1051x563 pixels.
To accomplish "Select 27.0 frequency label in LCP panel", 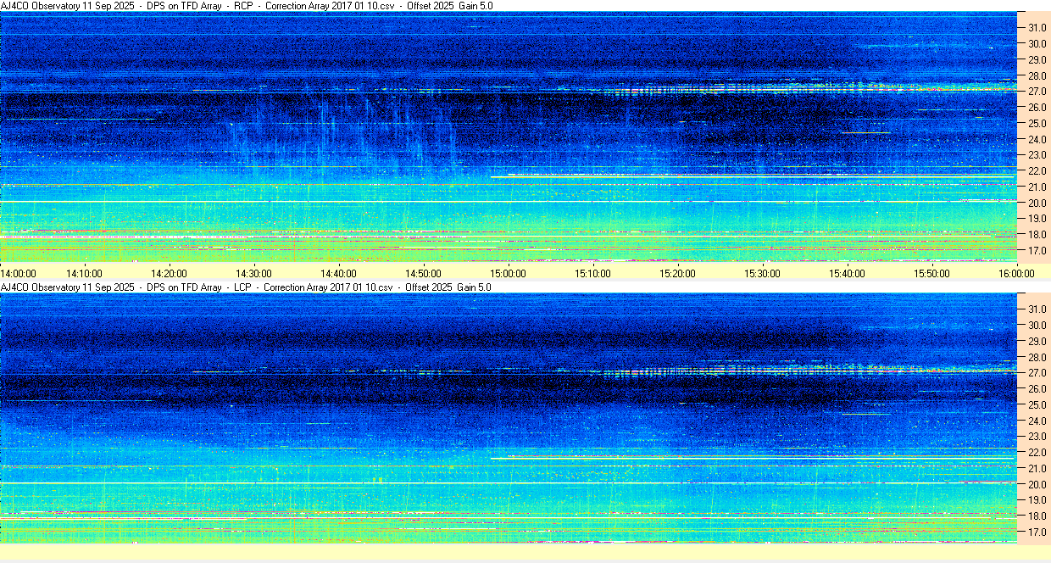I will click(1037, 373).
